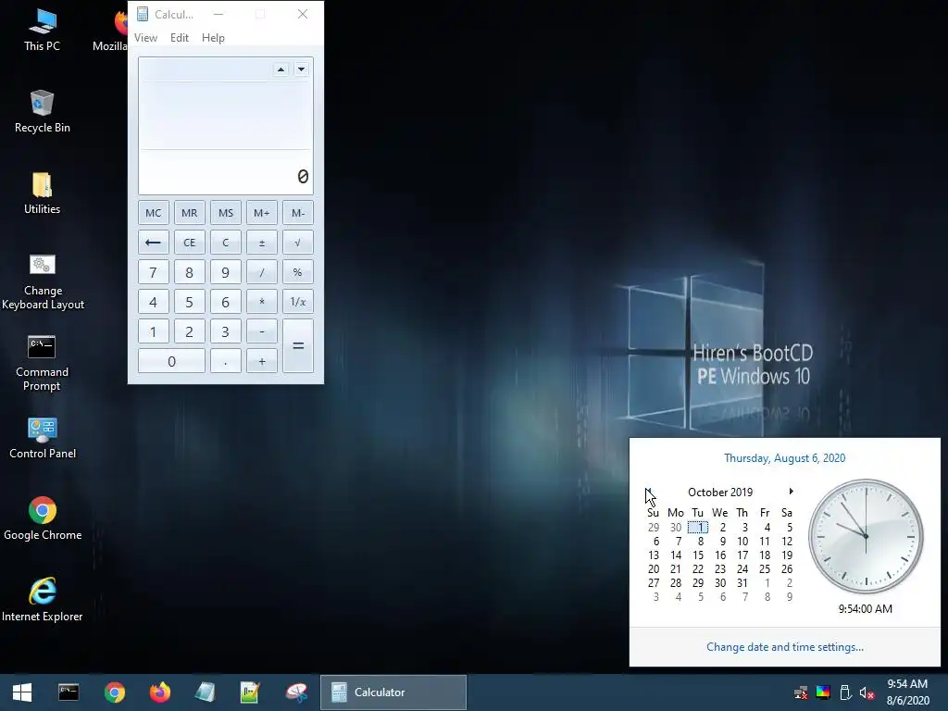This screenshot has width=948, height=711.
Task: Click the number 7 key
Action: (153, 272)
